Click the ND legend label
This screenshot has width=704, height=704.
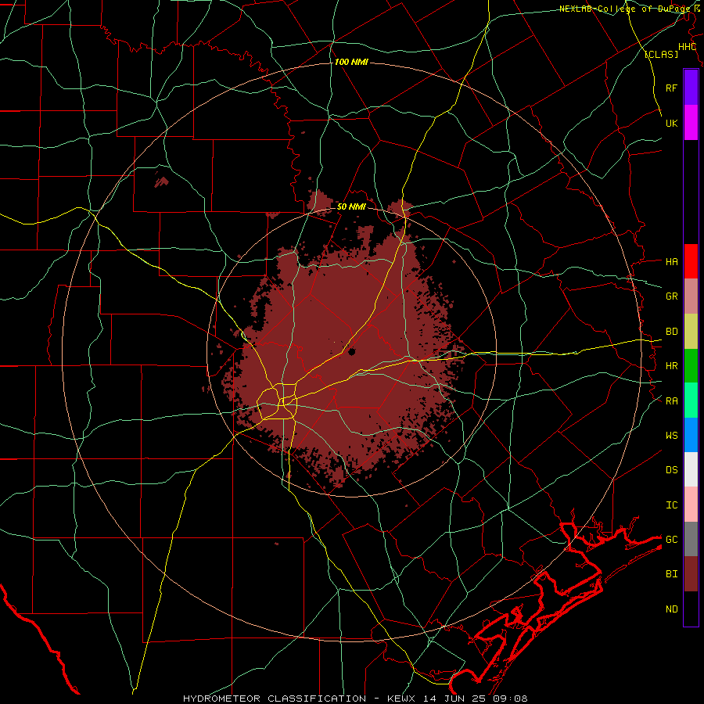click(672, 609)
